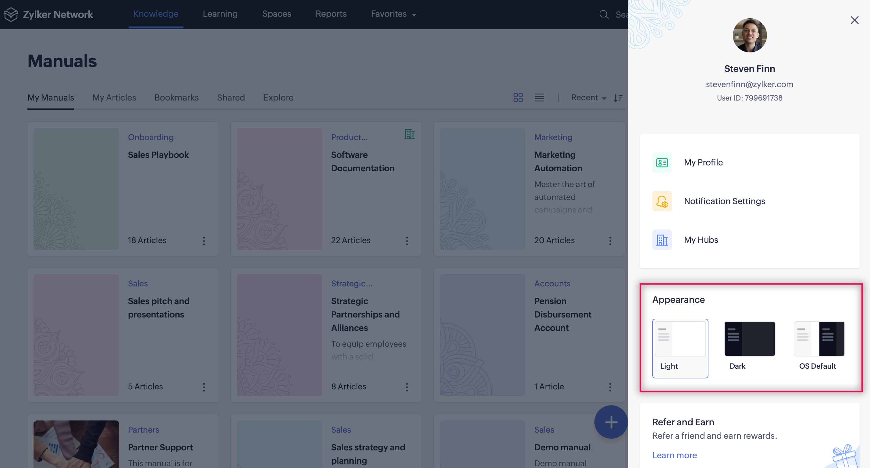Switch to the Bookmarks tab

tap(176, 97)
